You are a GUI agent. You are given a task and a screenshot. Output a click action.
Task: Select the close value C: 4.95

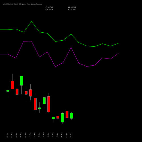click(49, 7)
